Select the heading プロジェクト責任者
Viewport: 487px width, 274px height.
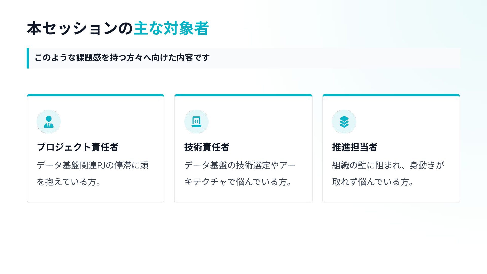click(x=77, y=147)
